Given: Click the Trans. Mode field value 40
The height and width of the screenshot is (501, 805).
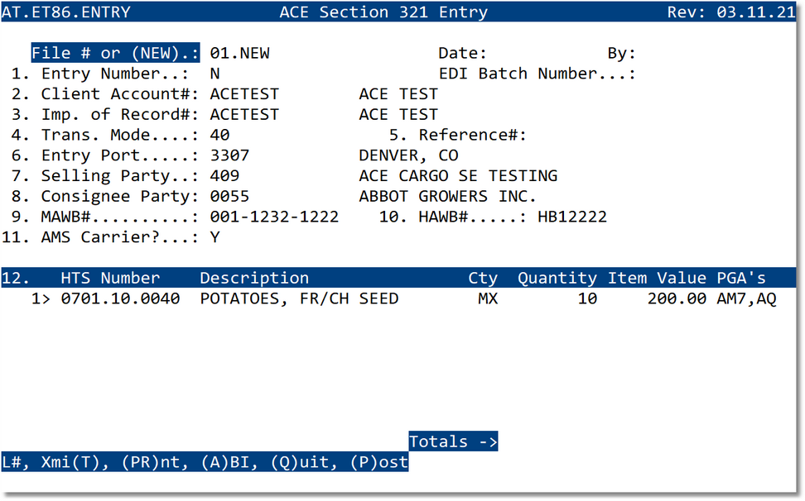Looking at the screenshot, I should click(x=220, y=134).
